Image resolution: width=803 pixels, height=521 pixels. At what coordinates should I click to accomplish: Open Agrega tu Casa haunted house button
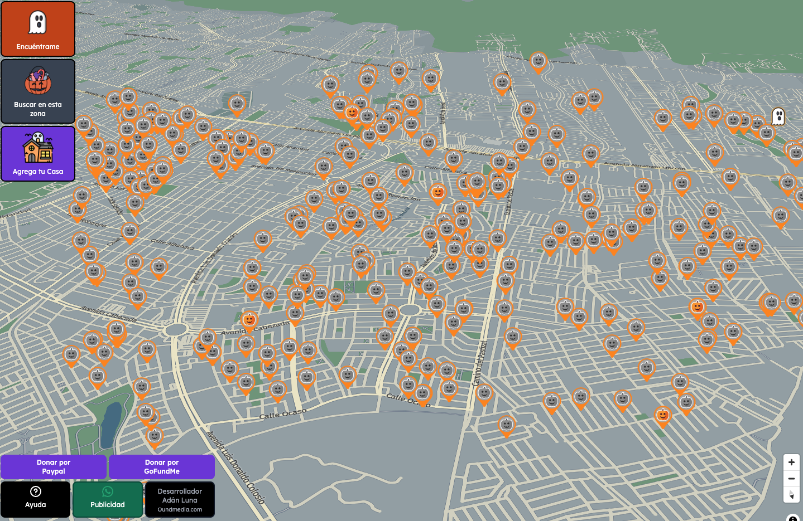tap(38, 154)
